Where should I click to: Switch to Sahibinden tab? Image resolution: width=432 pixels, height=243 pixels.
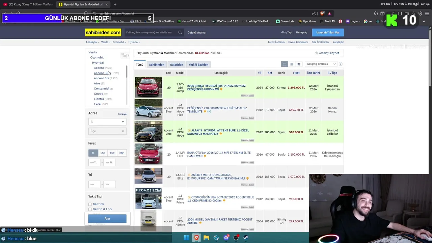point(157,64)
